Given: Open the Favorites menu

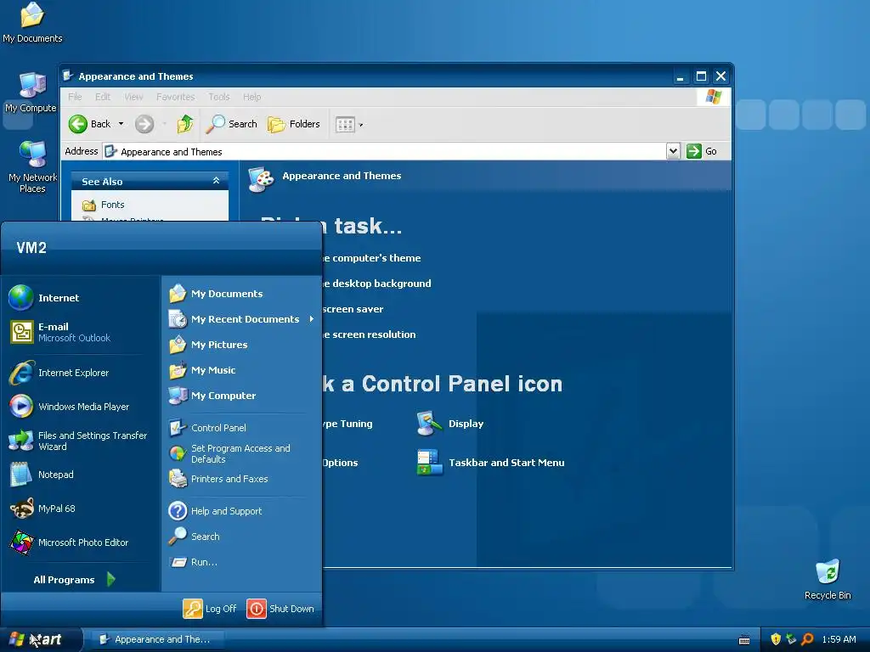Looking at the screenshot, I should [x=175, y=97].
